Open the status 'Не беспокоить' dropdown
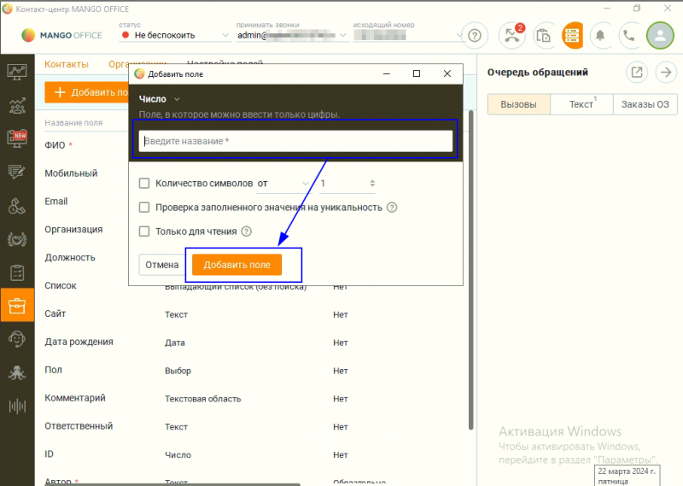The height and width of the screenshot is (486, 683). coord(175,36)
